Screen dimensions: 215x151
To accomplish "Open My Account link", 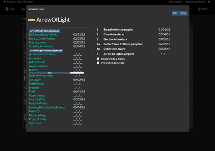I will click(175, 2).
